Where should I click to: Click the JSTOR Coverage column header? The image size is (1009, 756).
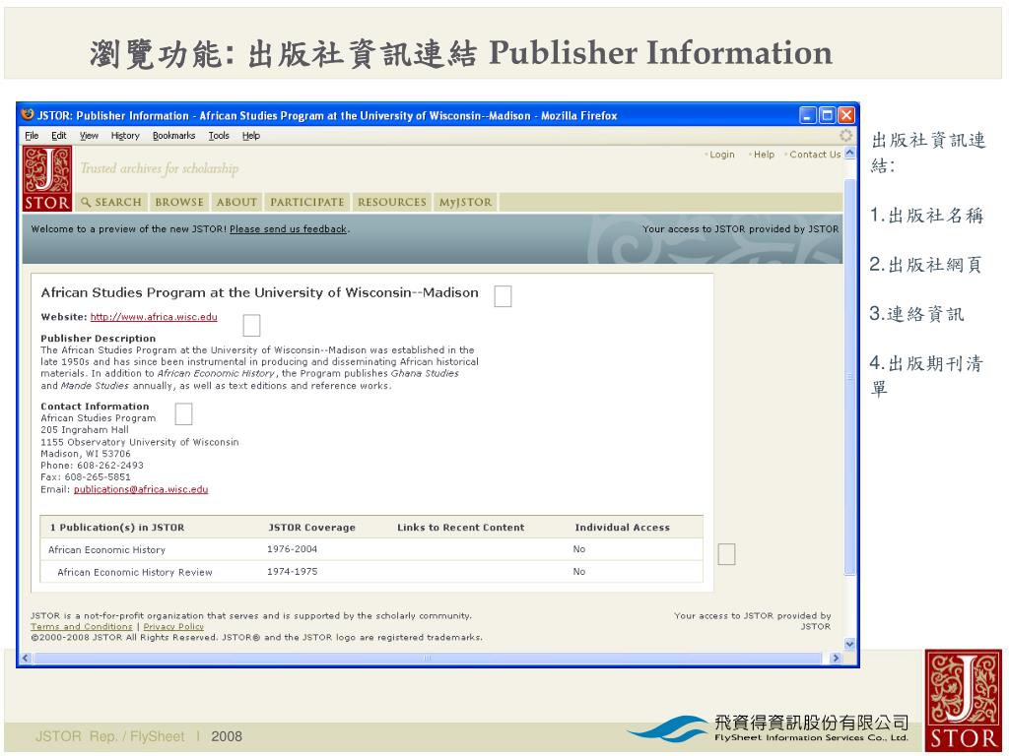point(311,528)
